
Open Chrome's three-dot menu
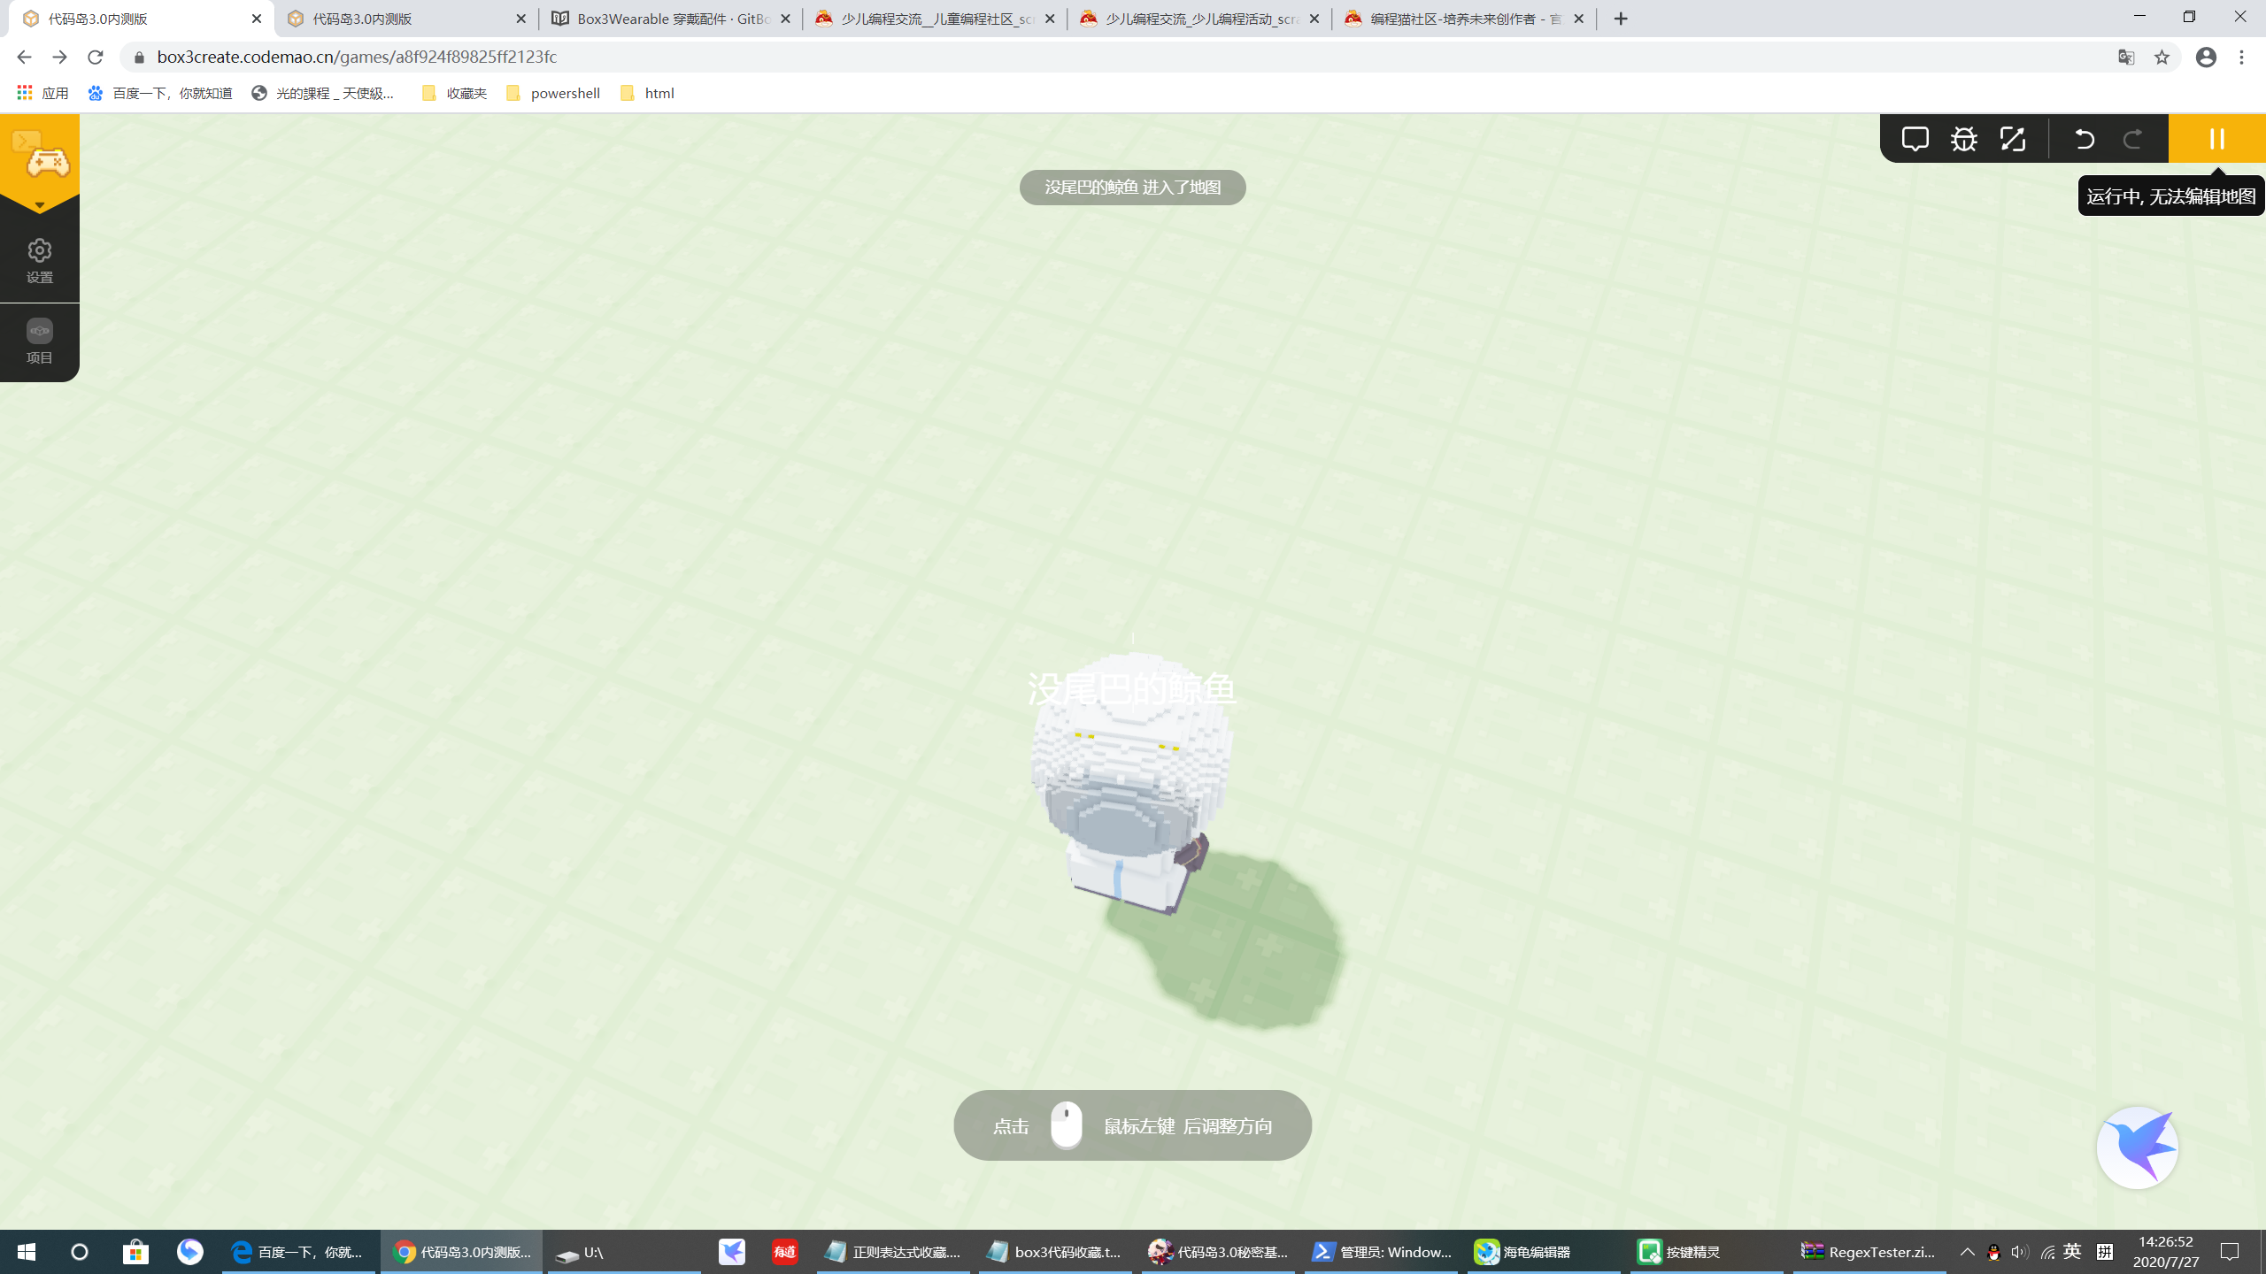[2241, 57]
